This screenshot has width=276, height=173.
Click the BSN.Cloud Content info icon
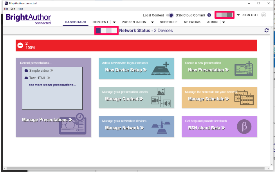click(209, 15)
